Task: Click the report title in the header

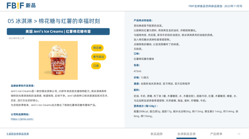Action: (x=215, y=6)
